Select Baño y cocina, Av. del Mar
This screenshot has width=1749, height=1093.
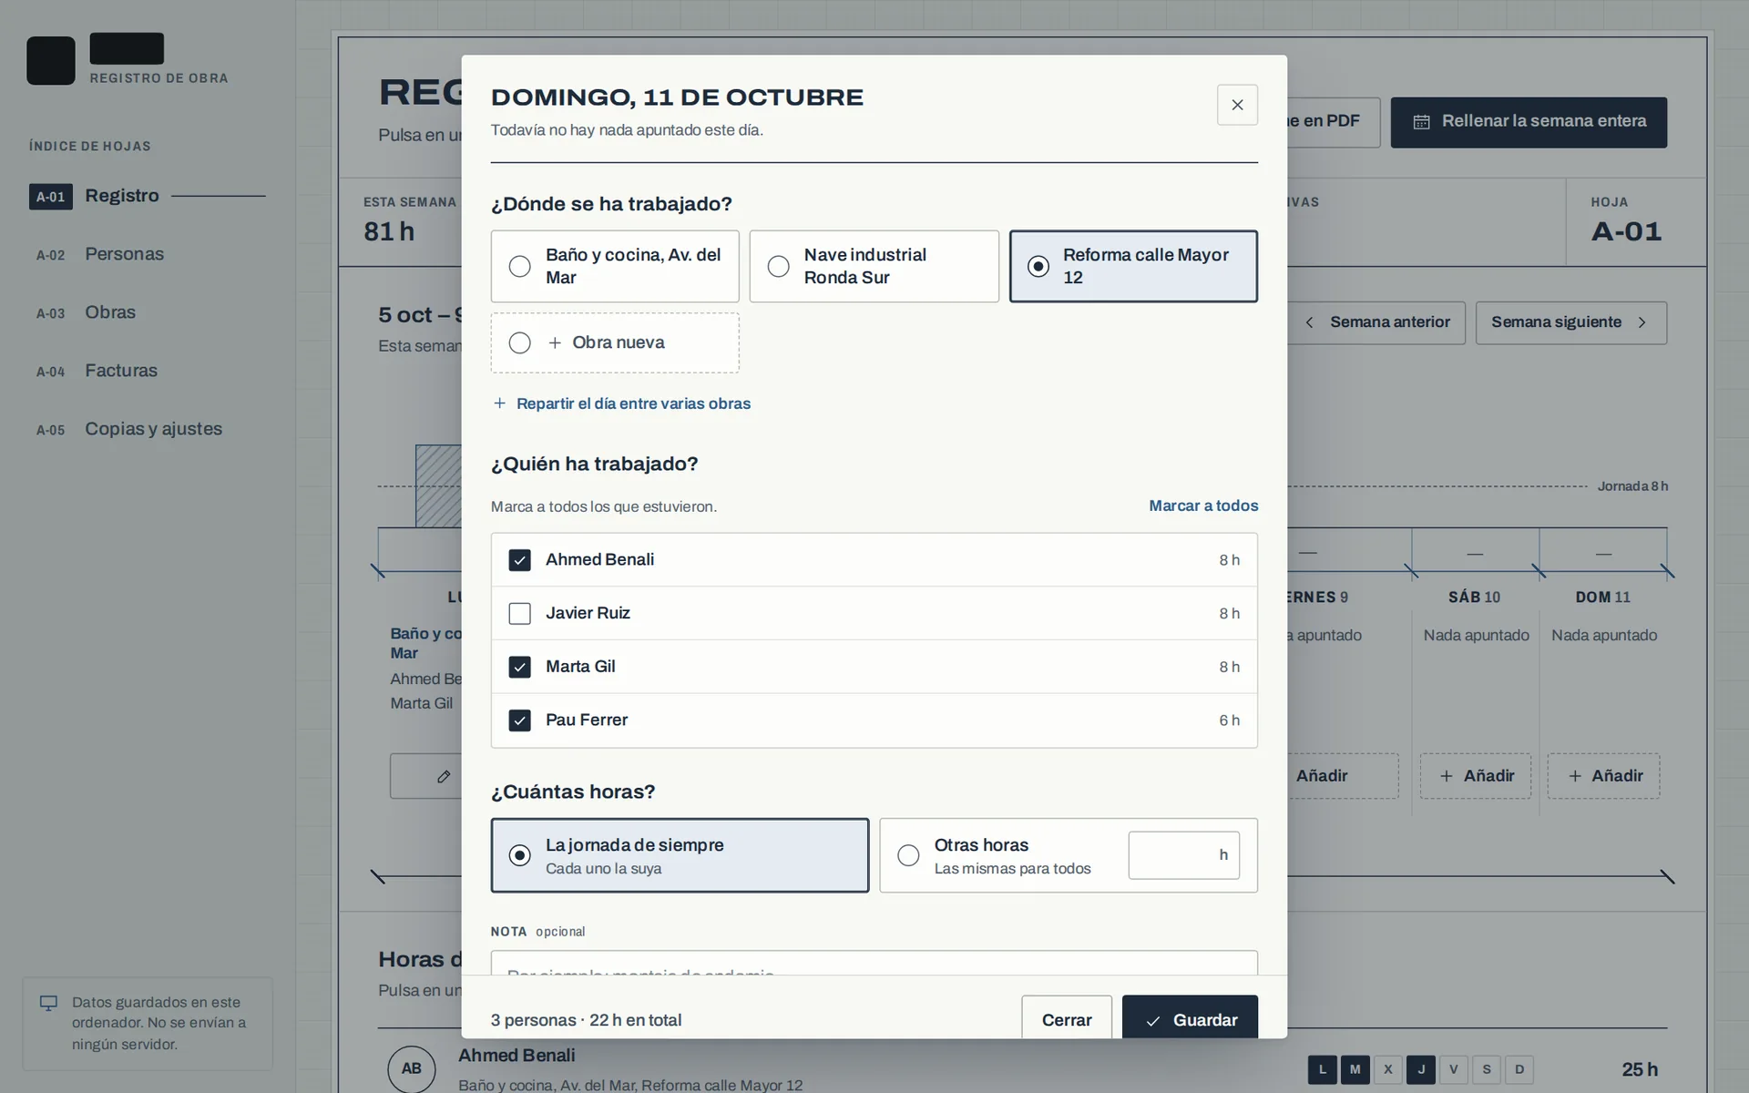click(x=615, y=266)
